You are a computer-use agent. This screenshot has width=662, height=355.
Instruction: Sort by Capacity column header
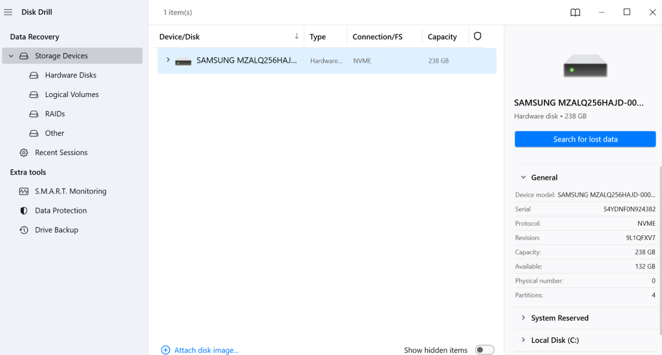442,37
